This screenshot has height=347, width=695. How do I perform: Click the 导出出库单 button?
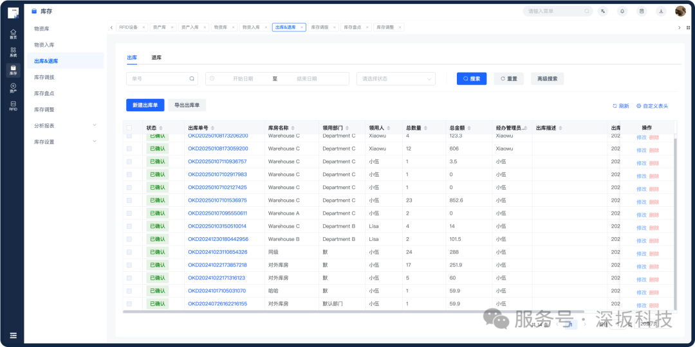187,105
